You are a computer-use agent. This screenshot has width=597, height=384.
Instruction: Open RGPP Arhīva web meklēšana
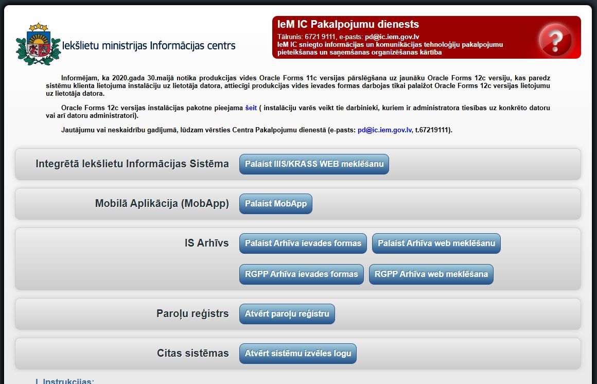431,274
